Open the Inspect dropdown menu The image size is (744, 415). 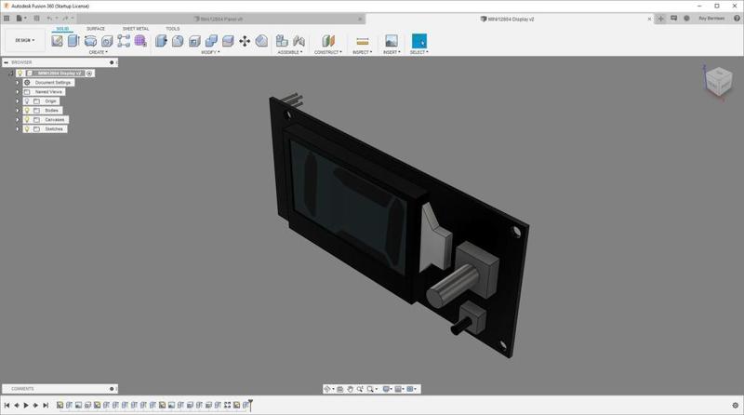click(x=363, y=52)
